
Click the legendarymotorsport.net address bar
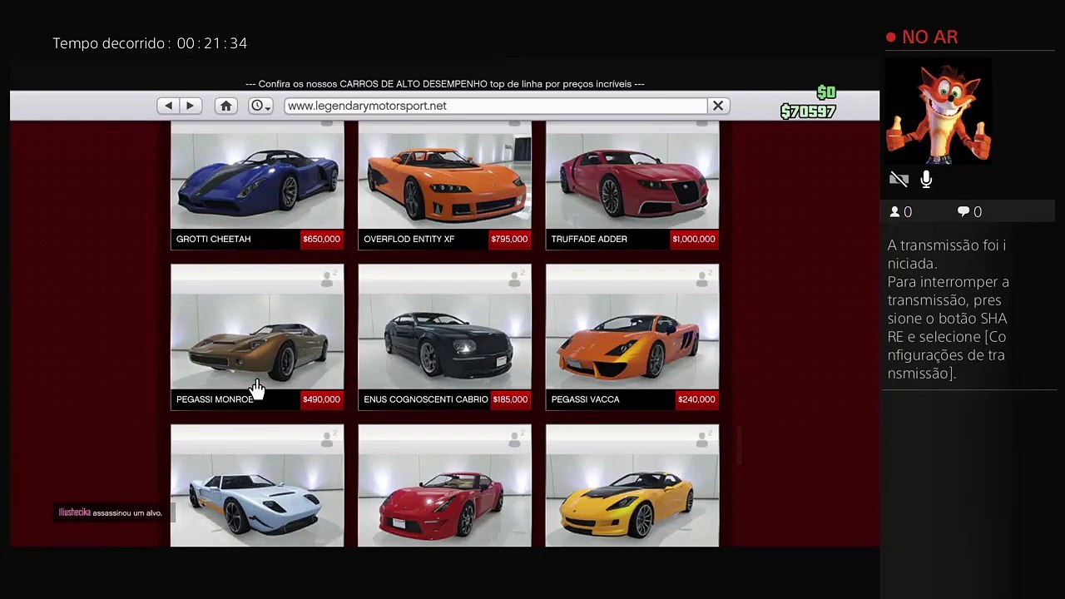[x=495, y=106]
